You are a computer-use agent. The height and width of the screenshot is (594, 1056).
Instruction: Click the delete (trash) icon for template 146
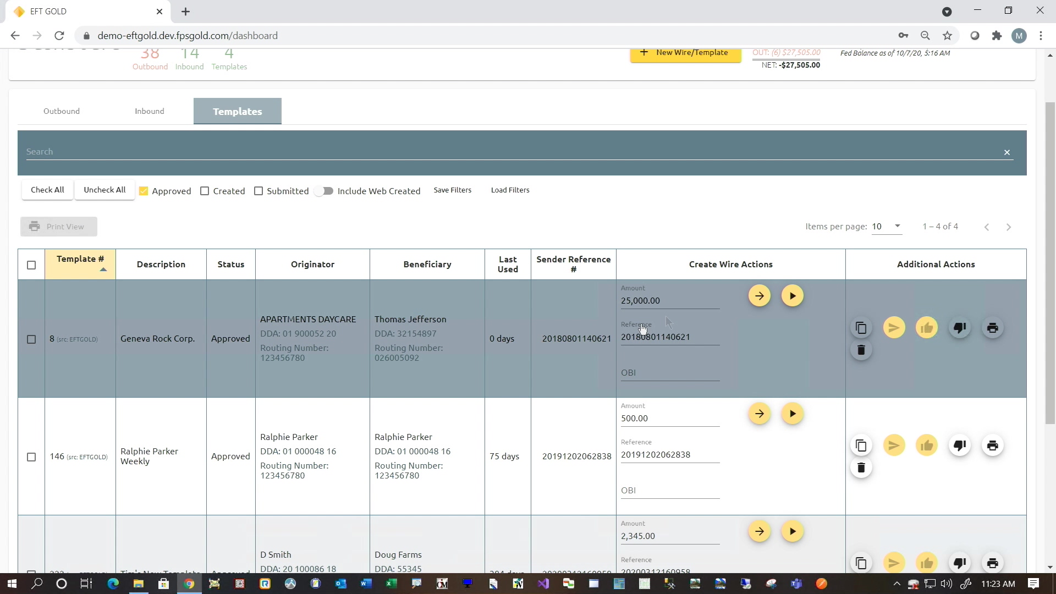point(862,468)
